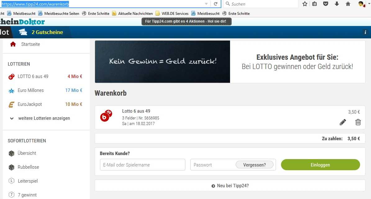Image resolution: width=371 pixels, height=199 pixels.
Task: Click 4 Mio € jackpot amount
Action: [x=75, y=76]
